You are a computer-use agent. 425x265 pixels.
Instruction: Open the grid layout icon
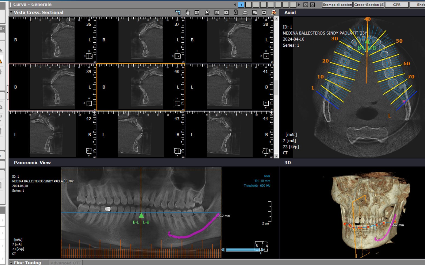pos(197,12)
